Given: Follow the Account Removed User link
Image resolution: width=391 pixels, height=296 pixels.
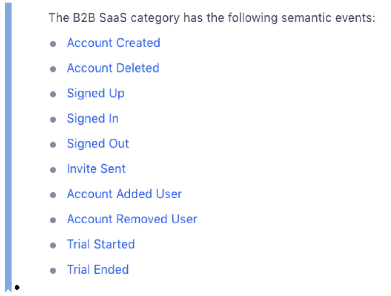Looking at the screenshot, I should [x=132, y=219].
